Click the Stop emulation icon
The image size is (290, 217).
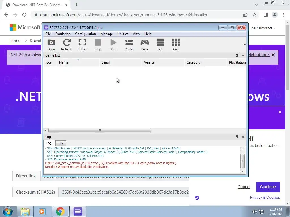pyautogui.click(x=98, y=45)
